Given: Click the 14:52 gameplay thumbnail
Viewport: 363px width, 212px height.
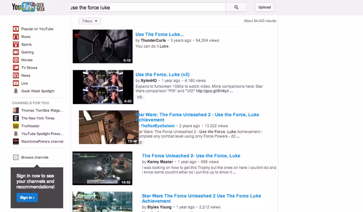Looking at the screenshot, I should pyautogui.click(x=102, y=168).
